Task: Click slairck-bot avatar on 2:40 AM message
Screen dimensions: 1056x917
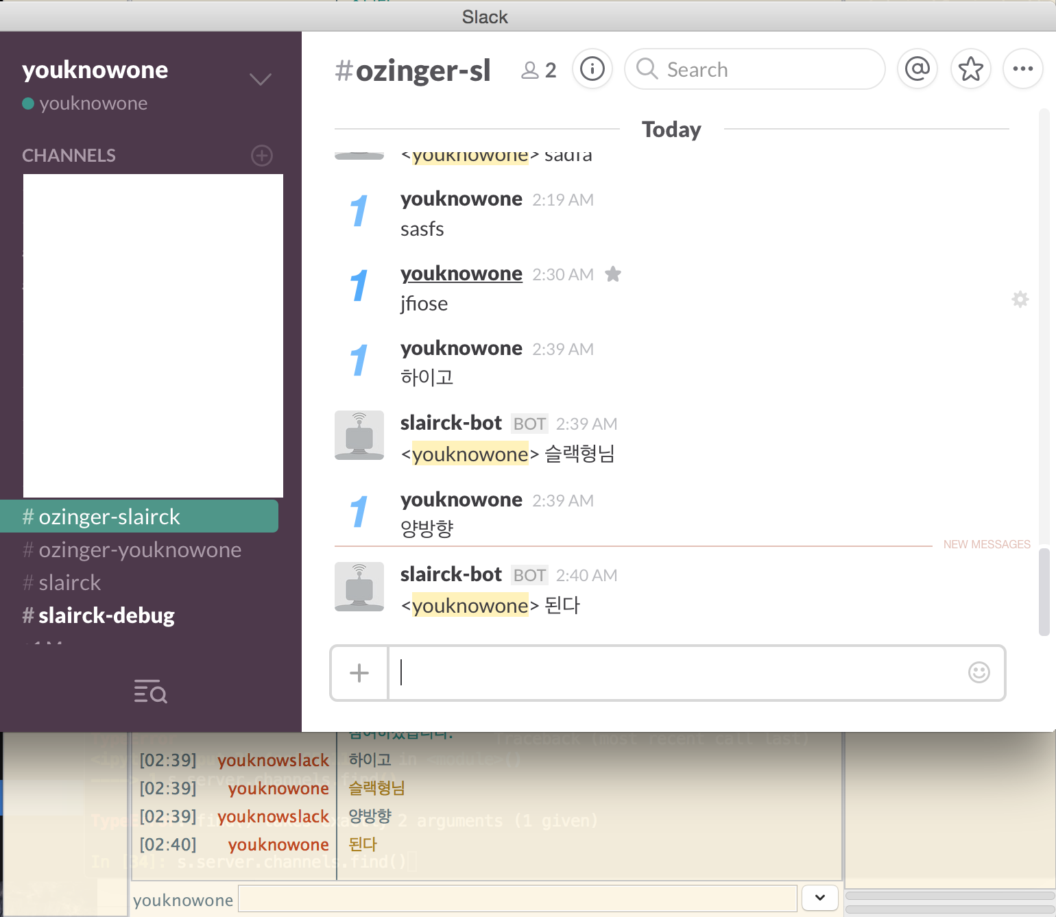Action: [x=359, y=587]
